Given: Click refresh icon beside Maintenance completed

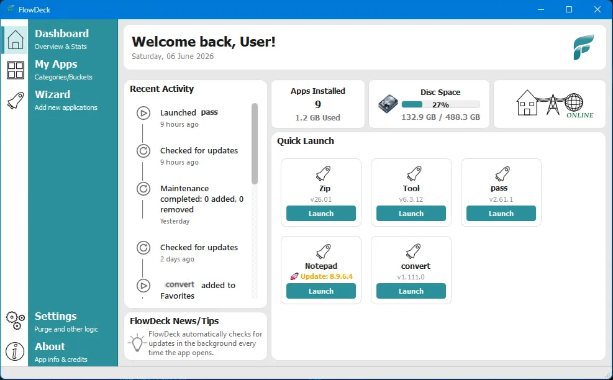Looking at the screenshot, I should point(143,189).
